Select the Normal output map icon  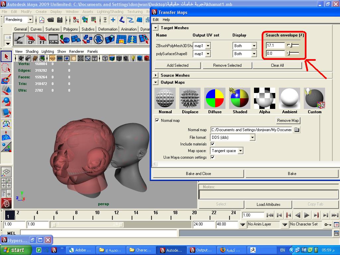[165, 98]
